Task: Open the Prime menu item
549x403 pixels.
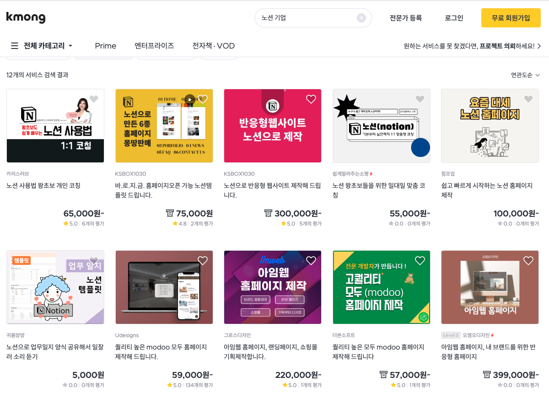Action: click(106, 46)
